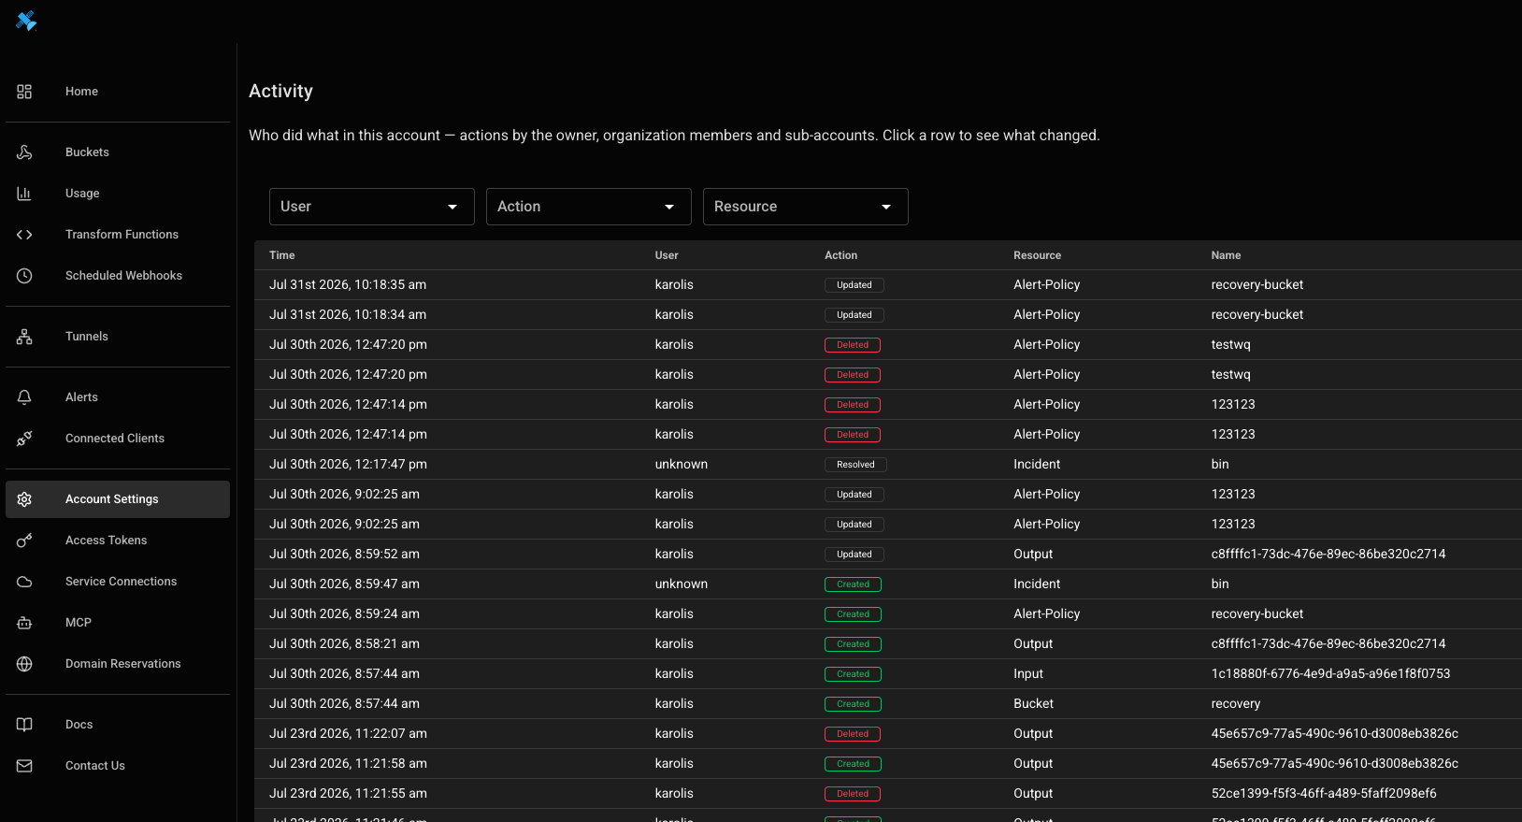Click the Home dashboard icon
This screenshot has height=822, width=1522.
point(24,92)
